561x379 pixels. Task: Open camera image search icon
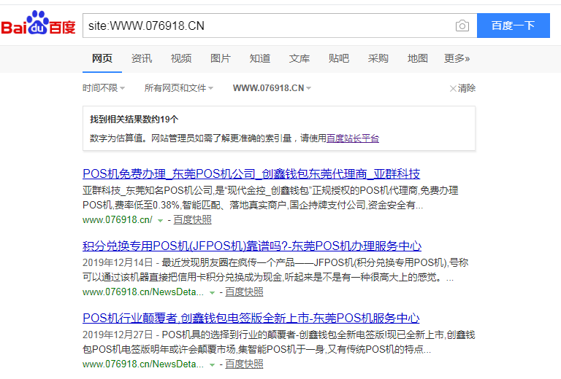coord(462,26)
